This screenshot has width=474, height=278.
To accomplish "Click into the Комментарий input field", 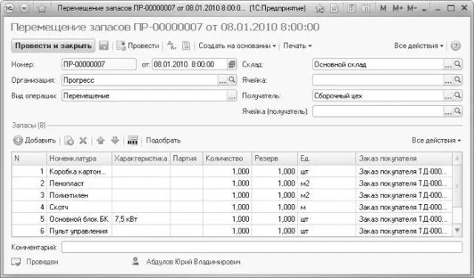I will click(262, 247).
